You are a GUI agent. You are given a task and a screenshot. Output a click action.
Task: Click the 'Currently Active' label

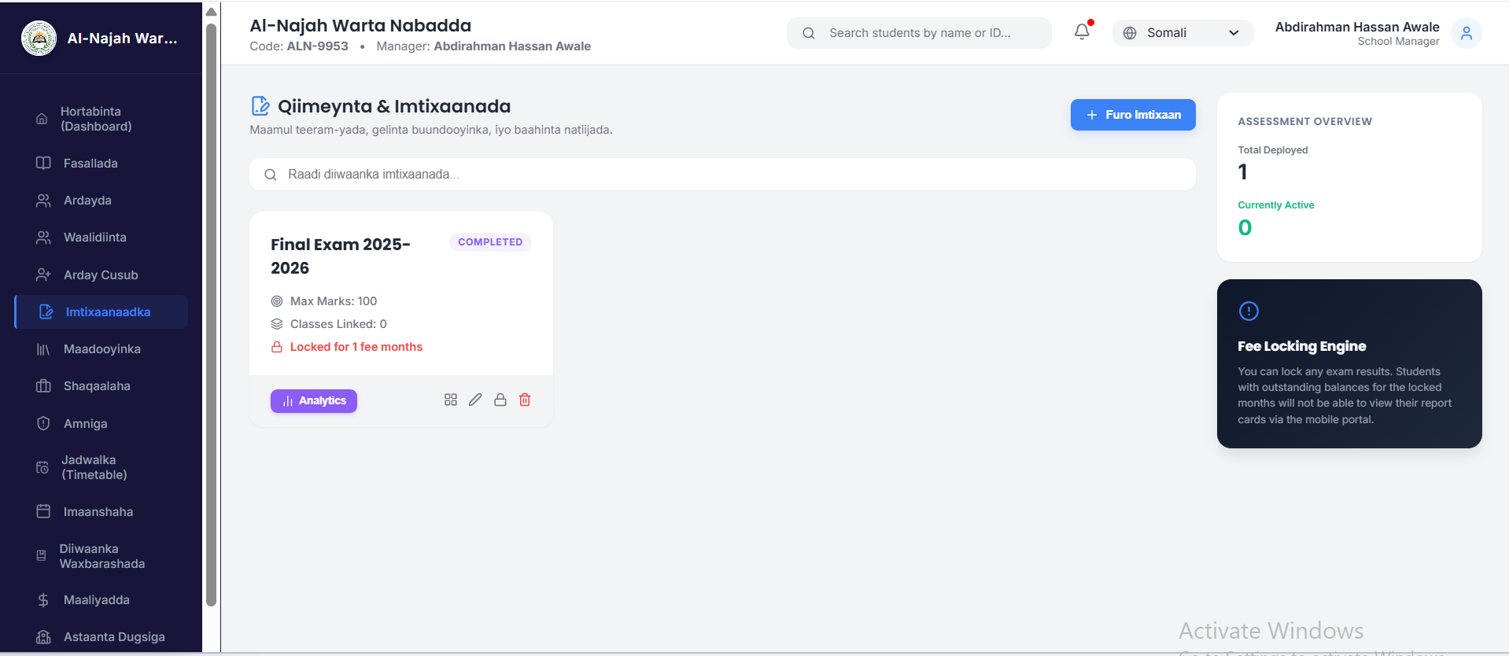[x=1276, y=205]
